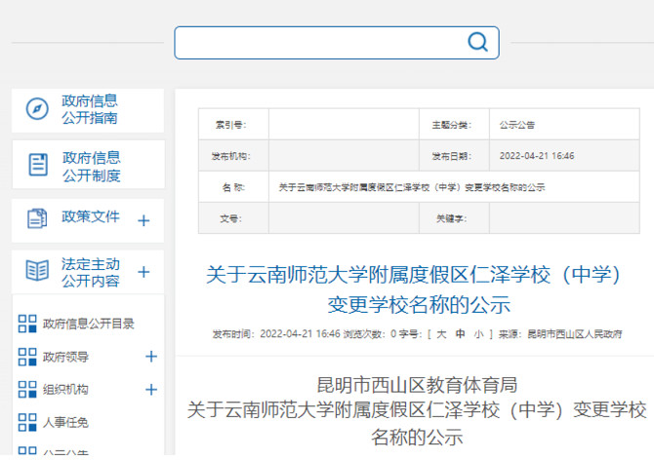Click the document icon beside 政府信息公开制度
654x461 pixels.
(38, 165)
